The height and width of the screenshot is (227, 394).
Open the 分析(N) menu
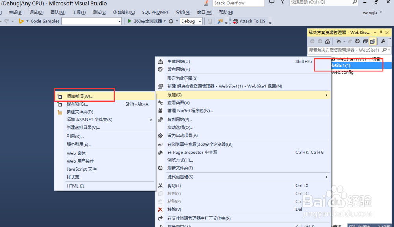pos(183,12)
